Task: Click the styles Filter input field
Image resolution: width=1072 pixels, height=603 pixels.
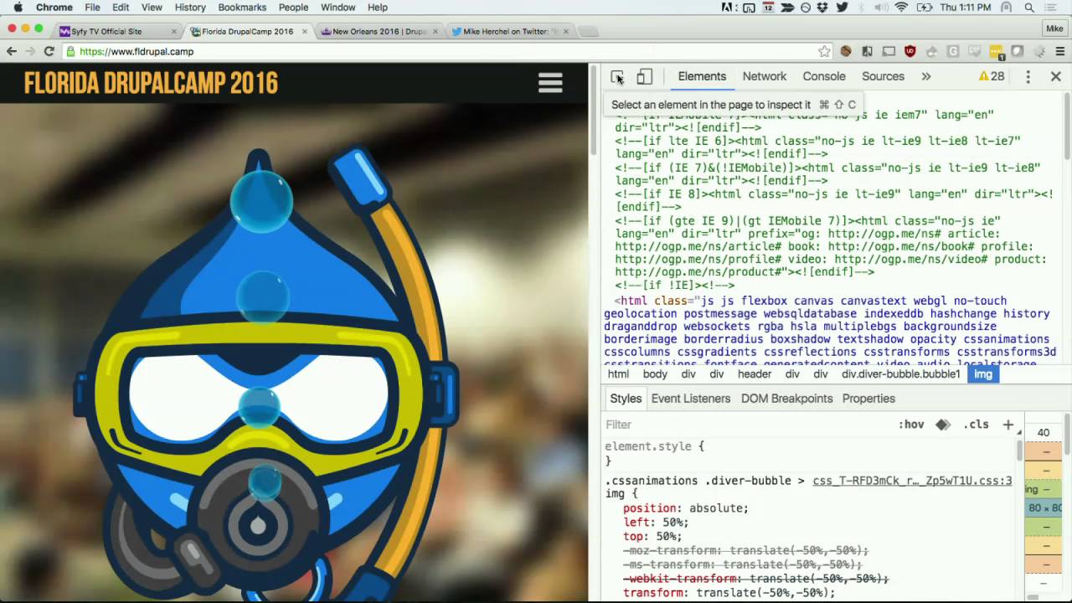Action: click(745, 425)
